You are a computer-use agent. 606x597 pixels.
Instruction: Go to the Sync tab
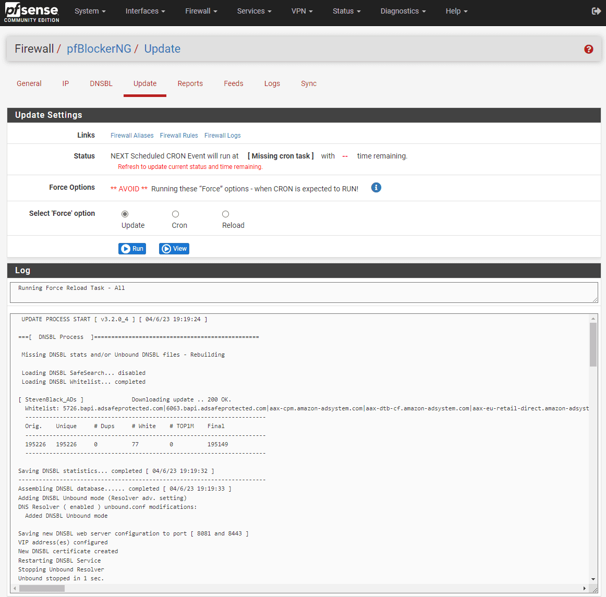click(309, 83)
